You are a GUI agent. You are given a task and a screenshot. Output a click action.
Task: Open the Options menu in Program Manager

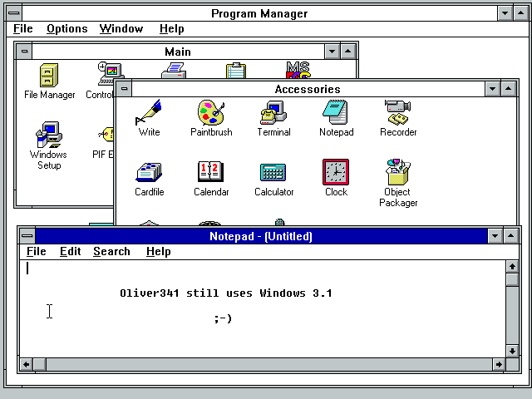click(x=67, y=29)
